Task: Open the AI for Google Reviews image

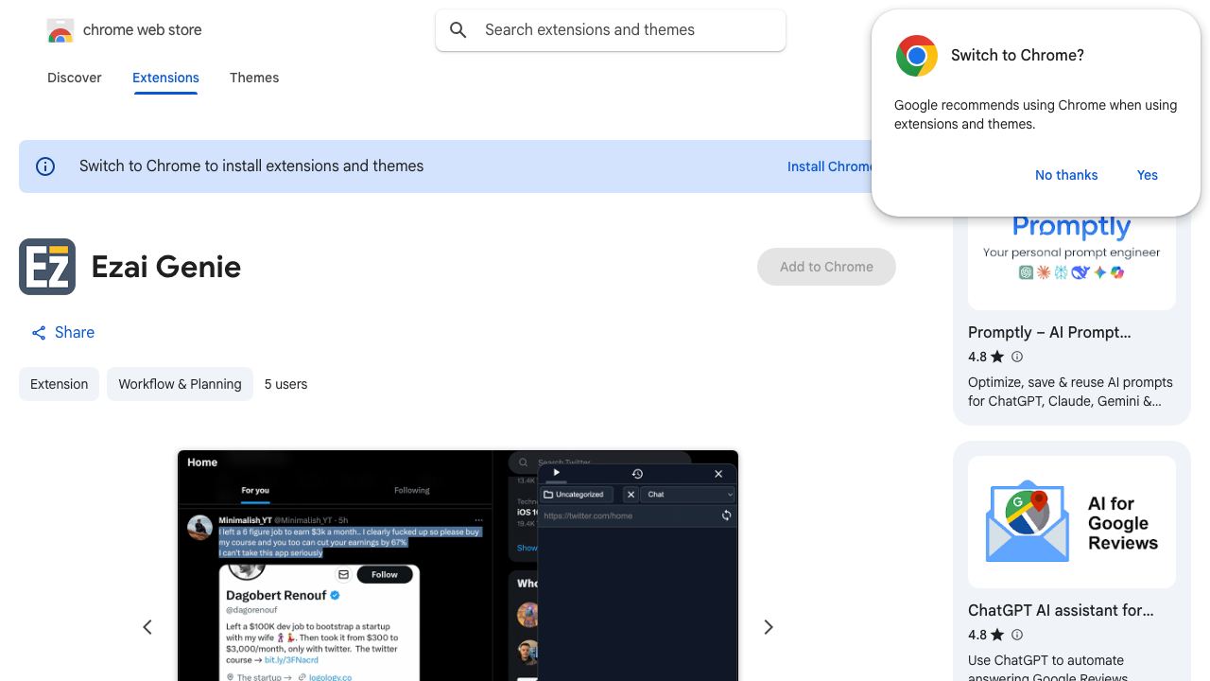Action: pyautogui.click(x=1072, y=522)
